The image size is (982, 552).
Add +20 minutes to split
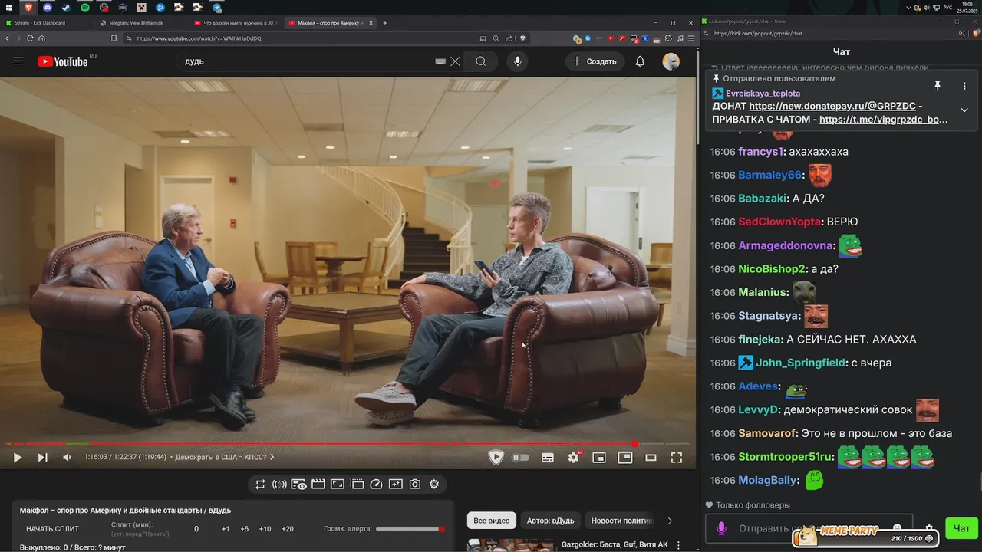[288, 529]
